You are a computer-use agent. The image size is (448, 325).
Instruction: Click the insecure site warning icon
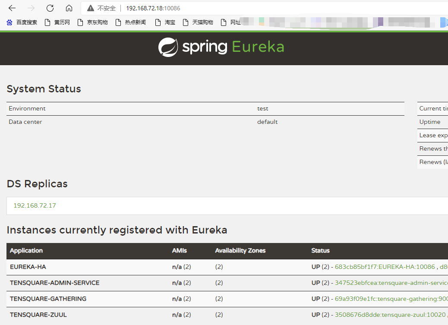coord(90,8)
